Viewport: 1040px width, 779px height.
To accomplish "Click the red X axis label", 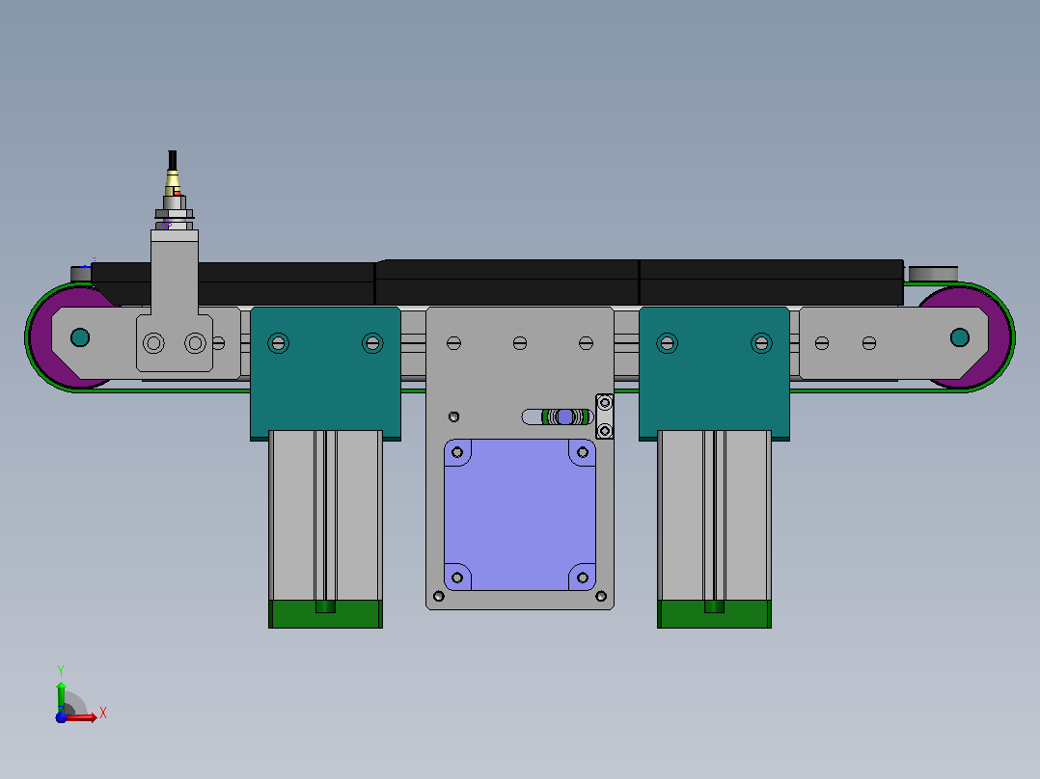I will click(x=103, y=713).
